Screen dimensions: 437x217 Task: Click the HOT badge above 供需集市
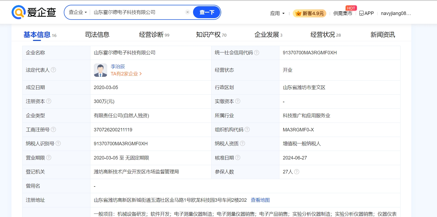click(x=351, y=8)
